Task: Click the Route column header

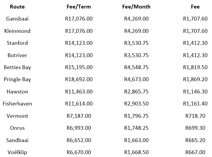Action: point(17,6)
